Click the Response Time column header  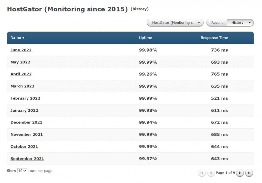coord(214,38)
